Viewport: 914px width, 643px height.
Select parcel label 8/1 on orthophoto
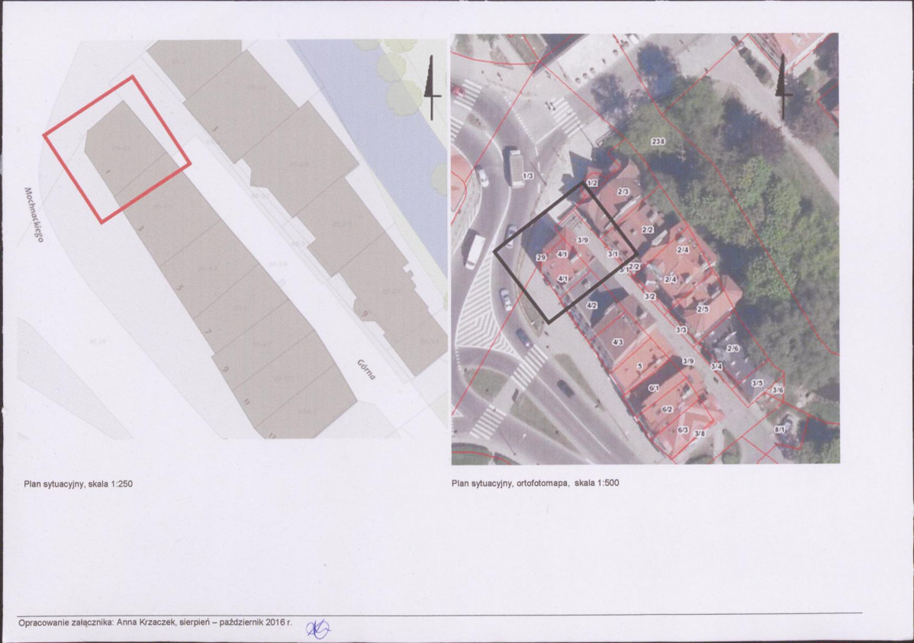tap(780, 429)
